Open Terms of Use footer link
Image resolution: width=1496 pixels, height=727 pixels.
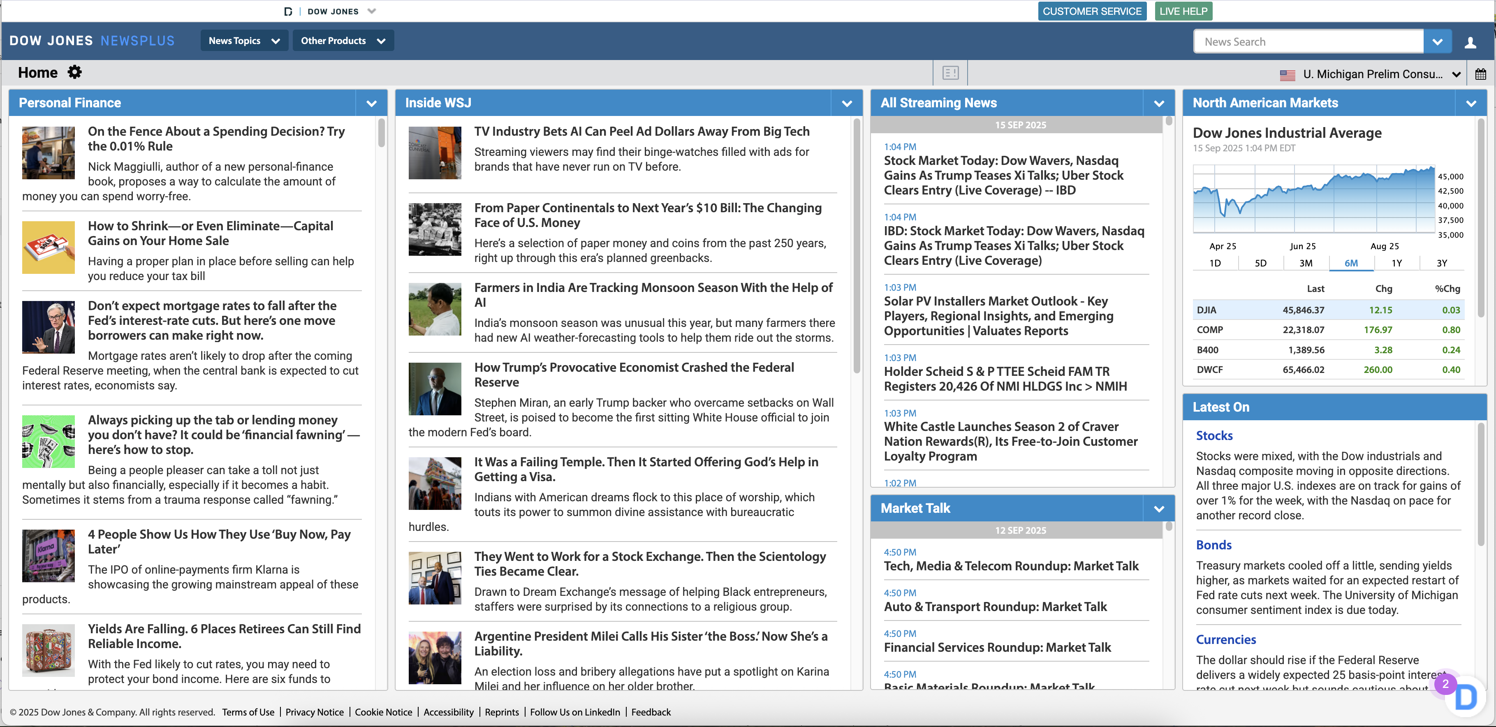tap(248, 712)
